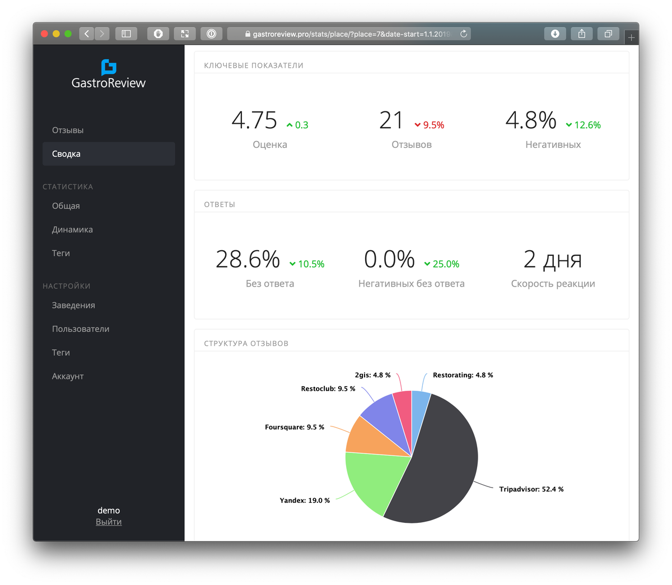The height and width of the screenshot is (585, 672).
Task: Click the address bar URL field
Action: (x=349, y=34)
